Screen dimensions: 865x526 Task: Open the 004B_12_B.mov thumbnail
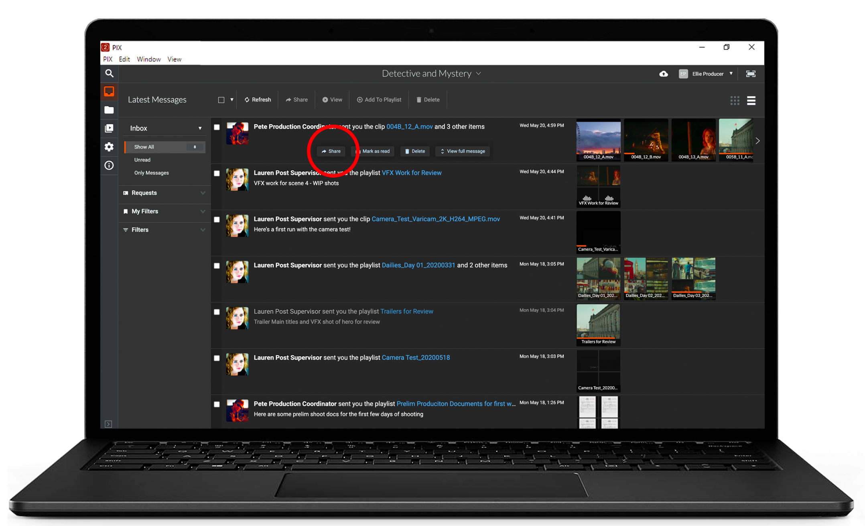[646, 139]
